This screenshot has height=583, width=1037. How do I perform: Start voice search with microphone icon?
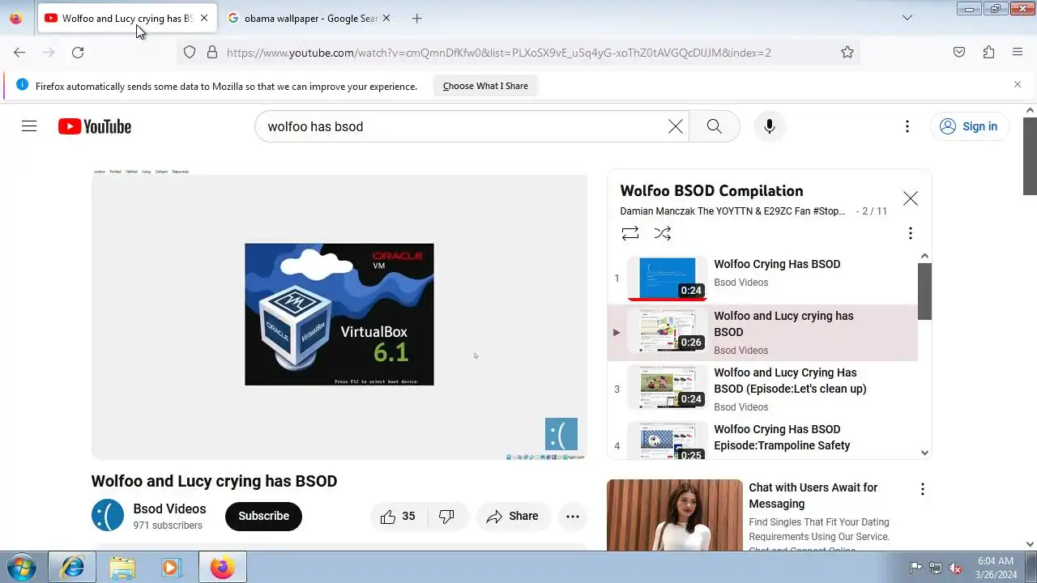click(x=770, y=126)
